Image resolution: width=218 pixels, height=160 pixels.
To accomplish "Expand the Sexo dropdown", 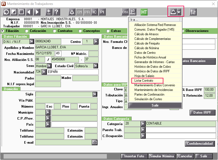I will 49,66.
